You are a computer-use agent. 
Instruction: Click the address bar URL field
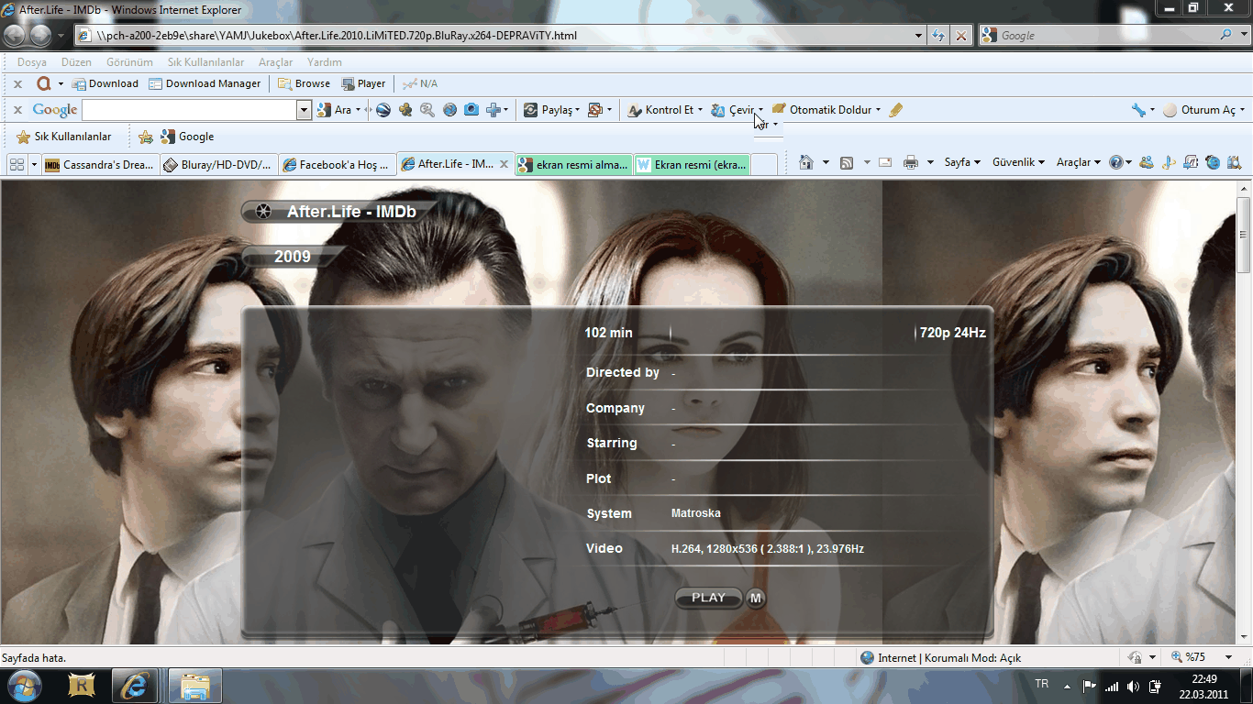point(500,36)
